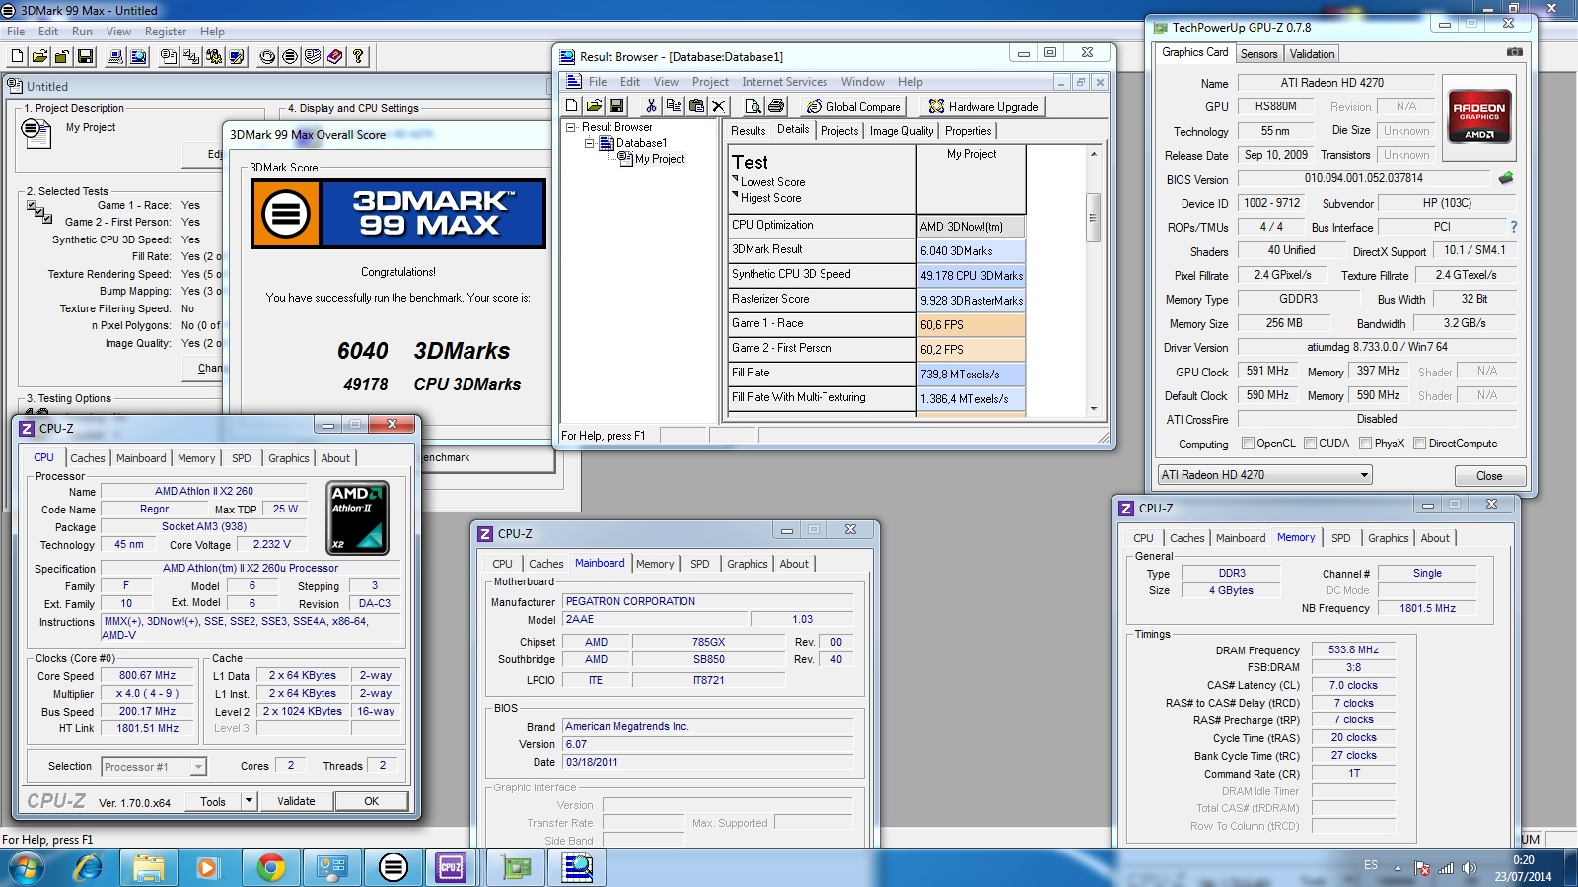The width and height of the screenshot is (1578, 887).
Task: Click Print Preview icon in Result Browser toolbar
Action: tap(753, 105)
